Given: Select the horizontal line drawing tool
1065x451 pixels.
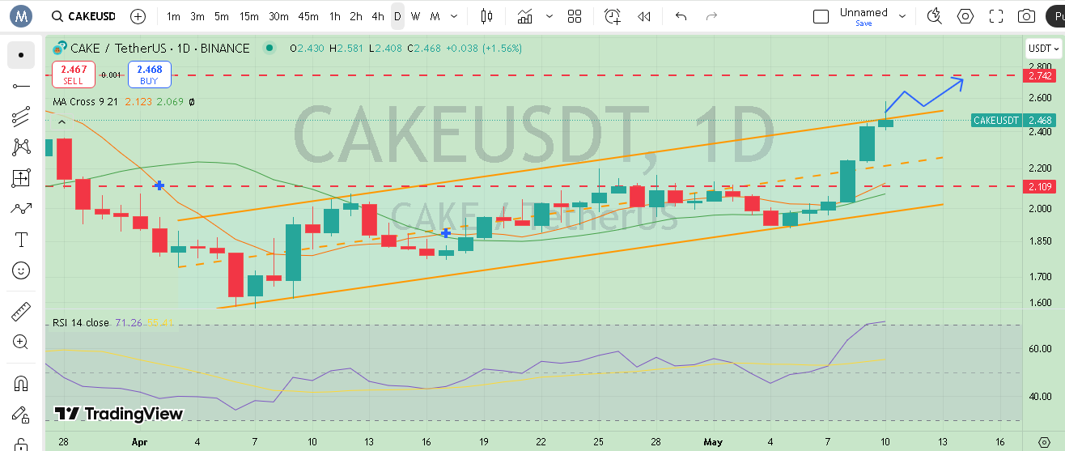Looking at the screenshot, I should point(21,86).
